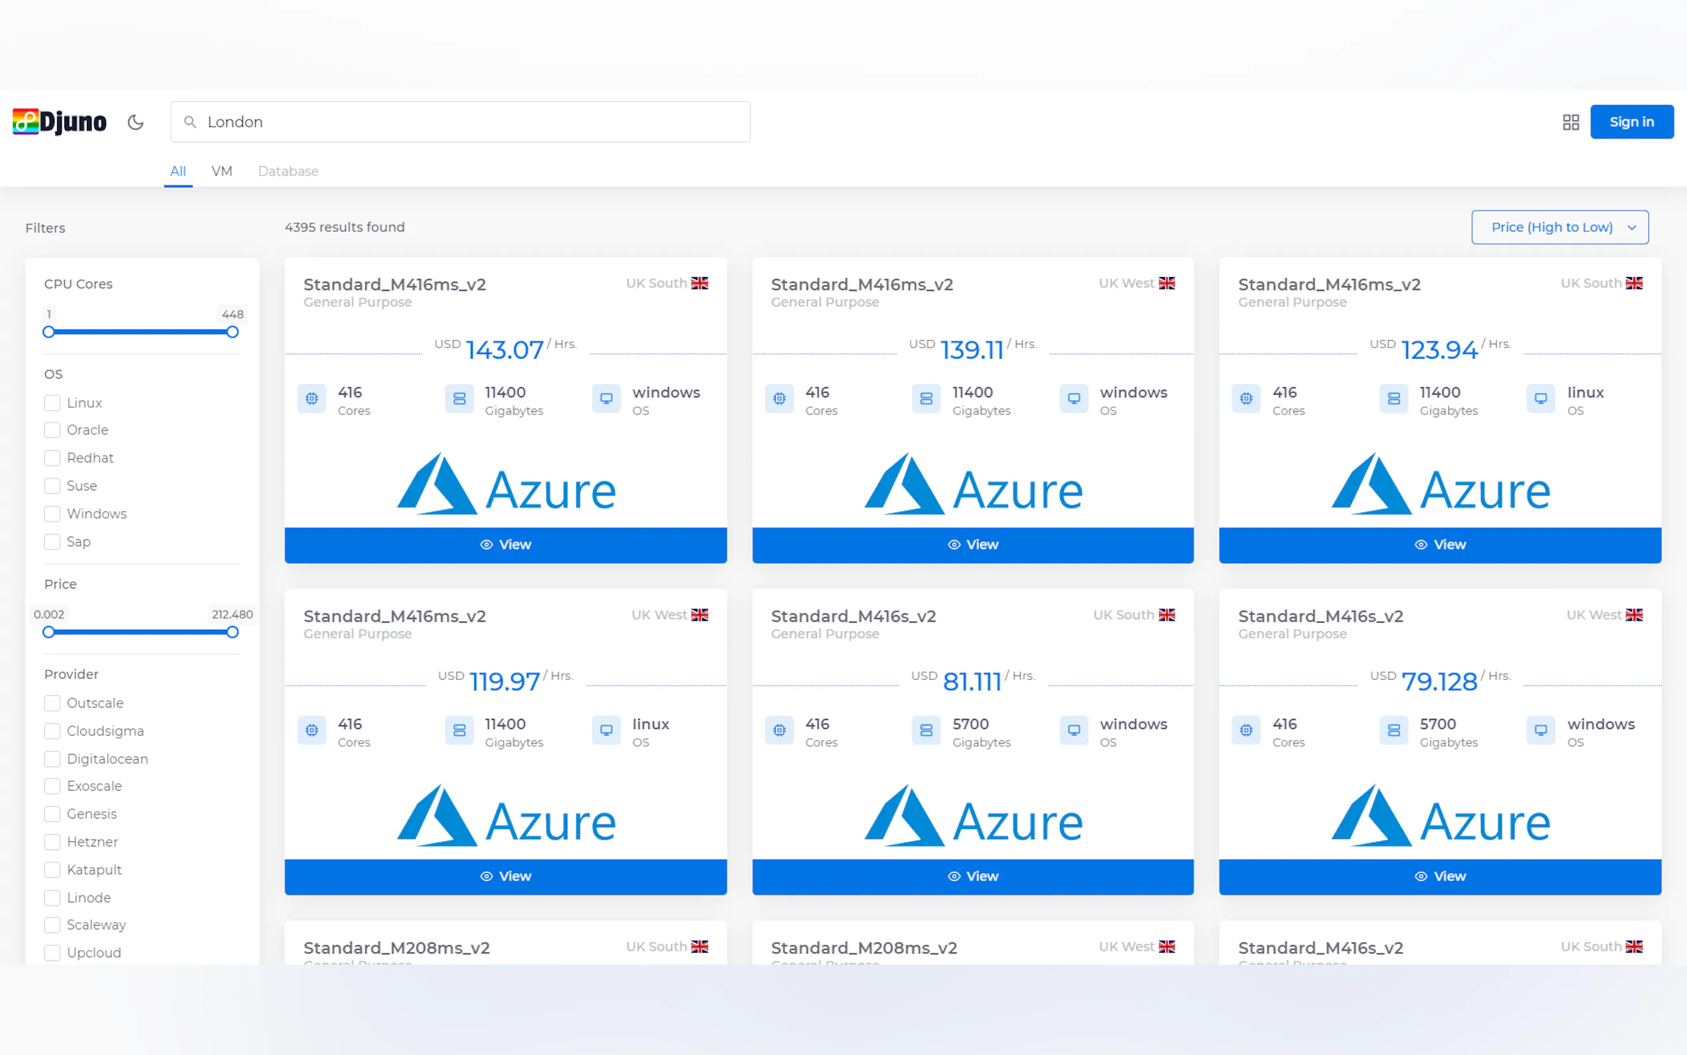Toggle dark mode moon icon

tap(135, 122)
